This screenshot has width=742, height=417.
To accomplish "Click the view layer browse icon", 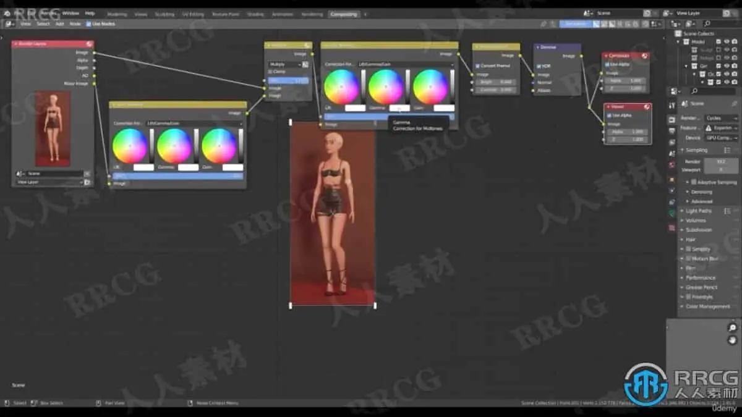I will (x=669, y=13).
